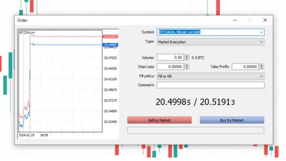
Task: Click the Stop Loss input field
Action: click(170, 67)
